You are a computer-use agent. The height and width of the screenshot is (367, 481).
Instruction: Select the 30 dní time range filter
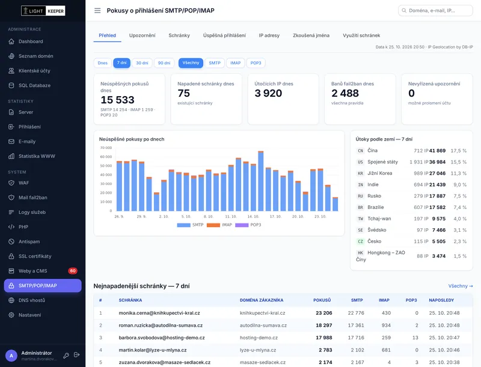coord(142,63)
